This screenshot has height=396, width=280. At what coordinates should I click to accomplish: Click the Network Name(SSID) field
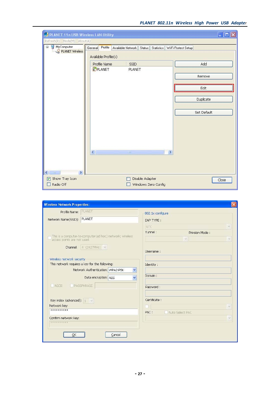coord(109,220)
